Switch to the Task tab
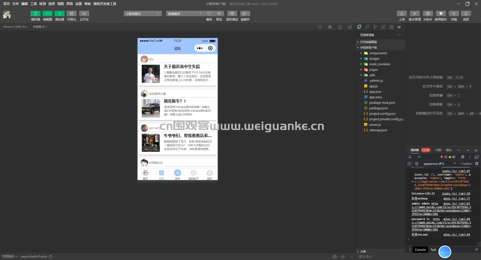This screenshot has height=260, width=481. pos(433,249)
